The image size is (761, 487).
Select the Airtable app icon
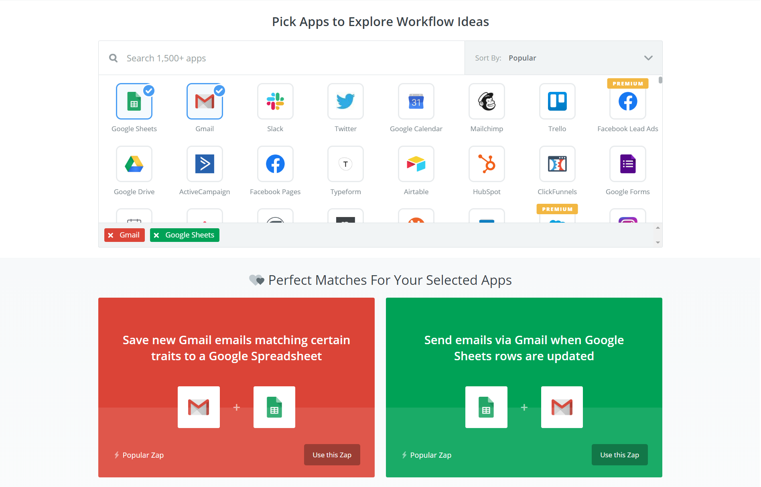click(416, 164)
